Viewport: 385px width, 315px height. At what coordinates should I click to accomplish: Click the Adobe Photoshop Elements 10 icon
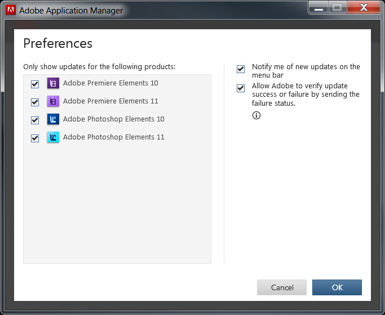pos(53,119)
